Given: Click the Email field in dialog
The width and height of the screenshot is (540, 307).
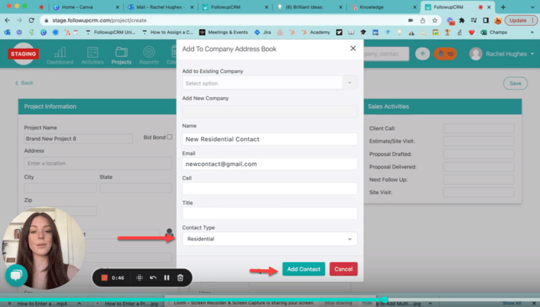Looking at the screenshot, I should (270, 164).
